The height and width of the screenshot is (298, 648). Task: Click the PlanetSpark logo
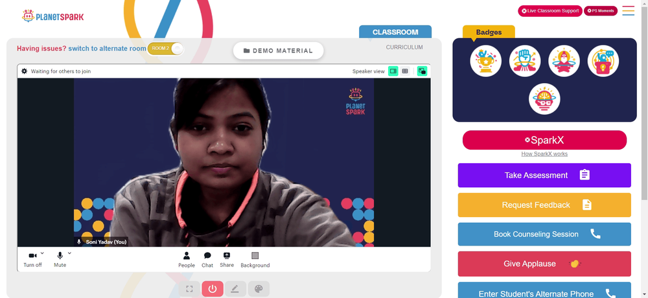(53, 17)
